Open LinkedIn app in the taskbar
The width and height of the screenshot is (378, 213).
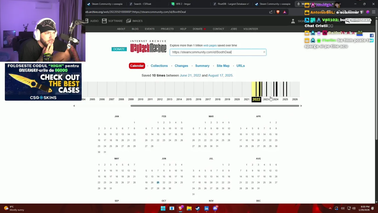coord(206,208)
